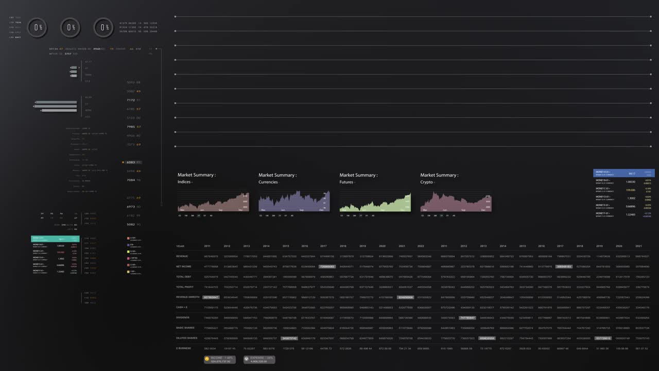The width and height of the screenshot is (659, 371).
Task: Select 1Y range under Crypto chart
Action: (x=441, y=215)
